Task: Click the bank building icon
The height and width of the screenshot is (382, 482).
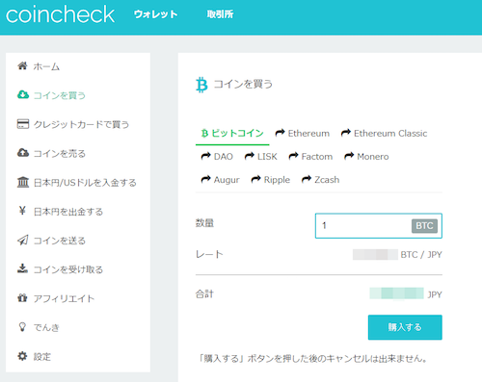Action: (x=23, y=182)
